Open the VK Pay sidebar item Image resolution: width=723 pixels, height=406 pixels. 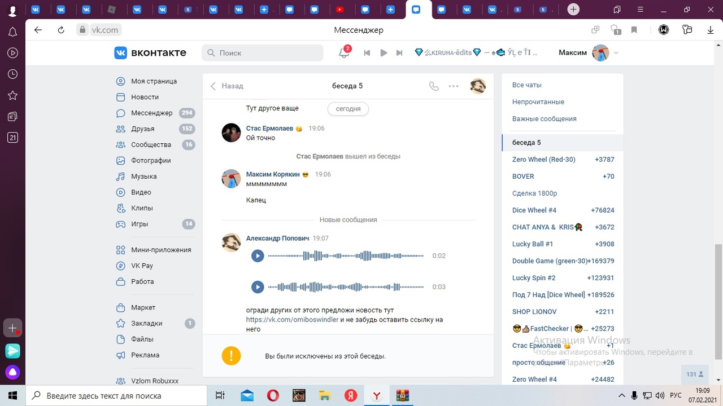142,266
